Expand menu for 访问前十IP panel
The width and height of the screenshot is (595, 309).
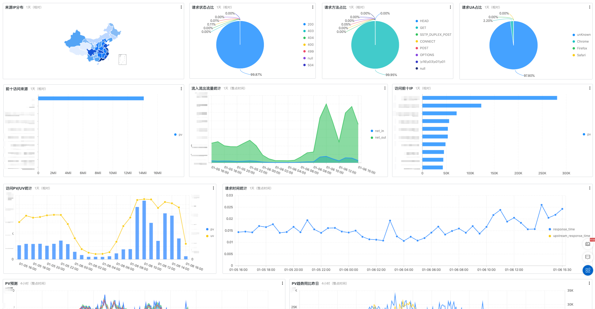pyautogui.click(x=590, y=88)
